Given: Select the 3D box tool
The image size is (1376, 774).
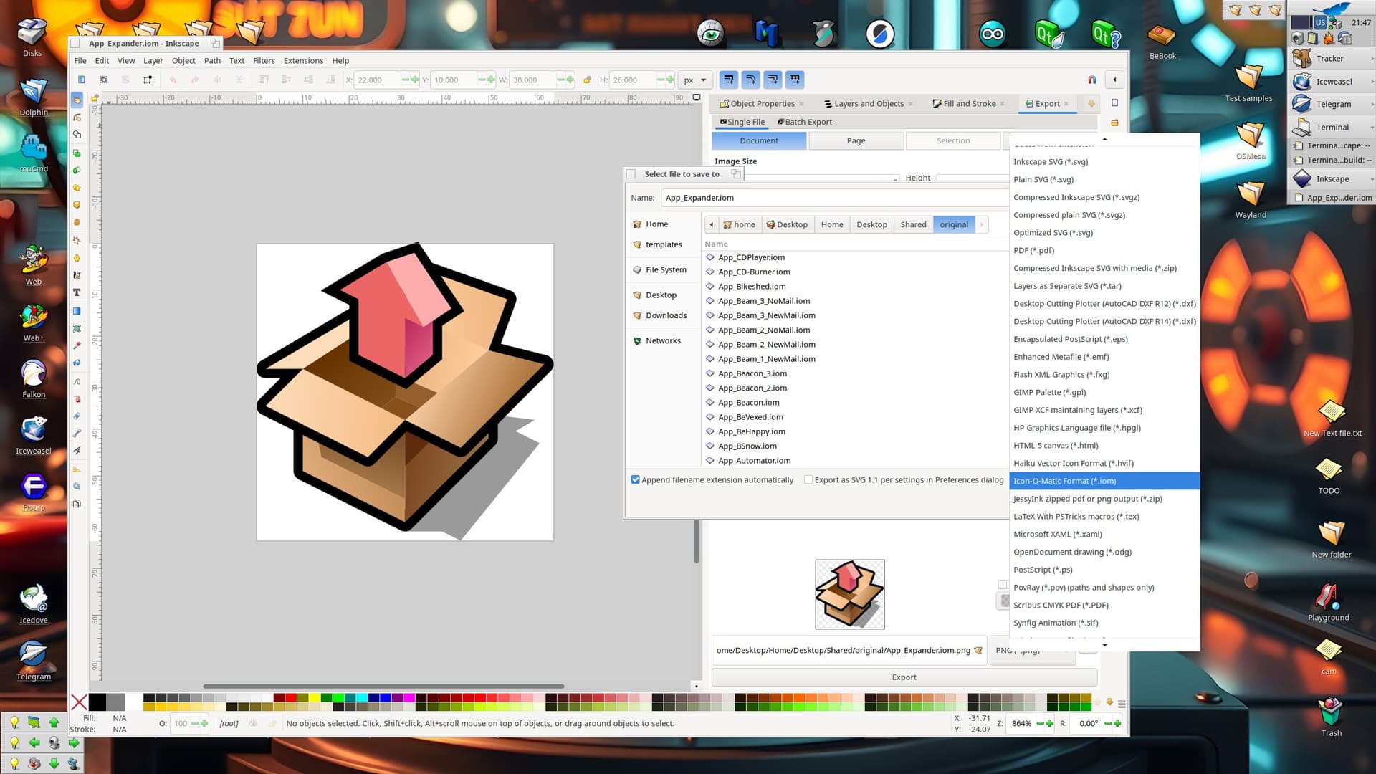Looking at the screenshot, I should point(77,205).
